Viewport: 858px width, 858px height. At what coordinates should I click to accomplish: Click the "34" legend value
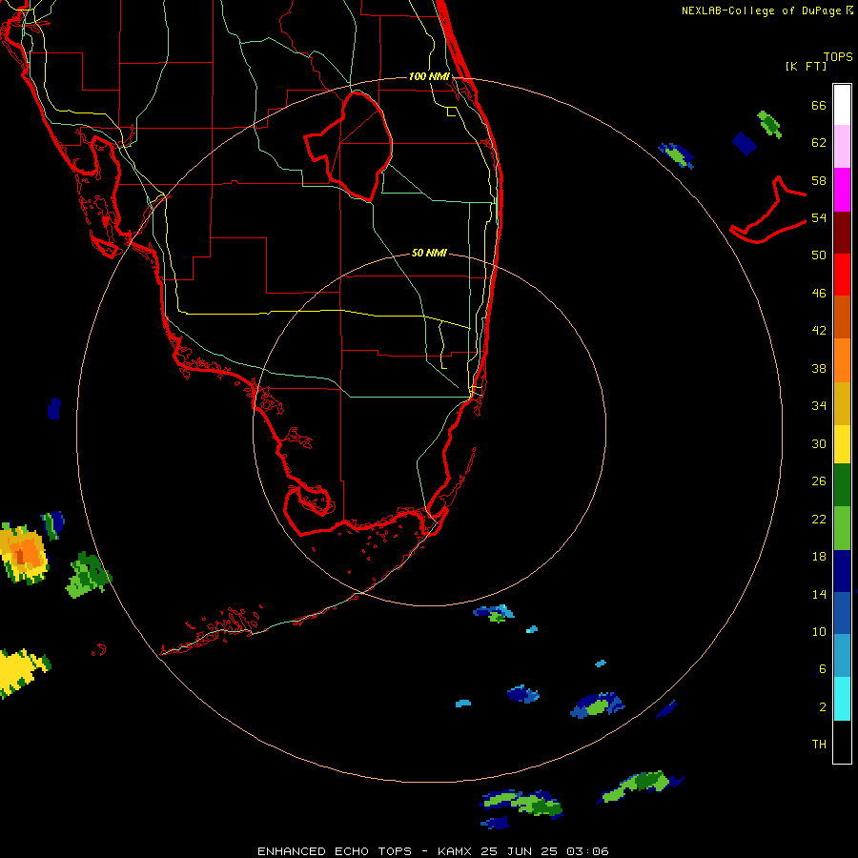(819, 405)
